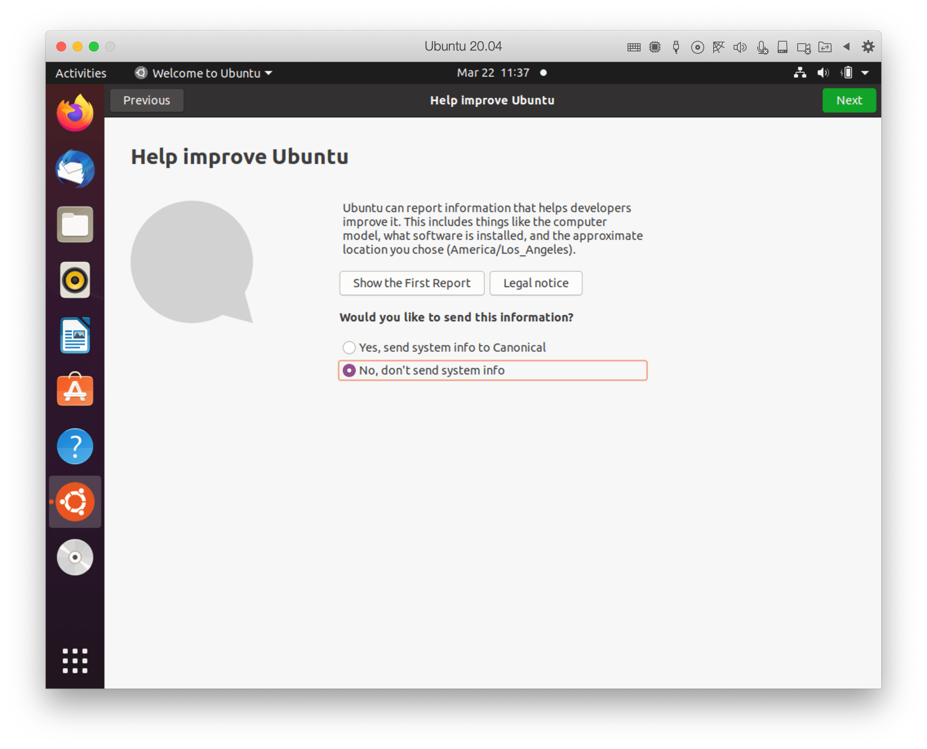The image size is (927, 749).
Task: Open the Activities overview
Action: pos(81,73)
